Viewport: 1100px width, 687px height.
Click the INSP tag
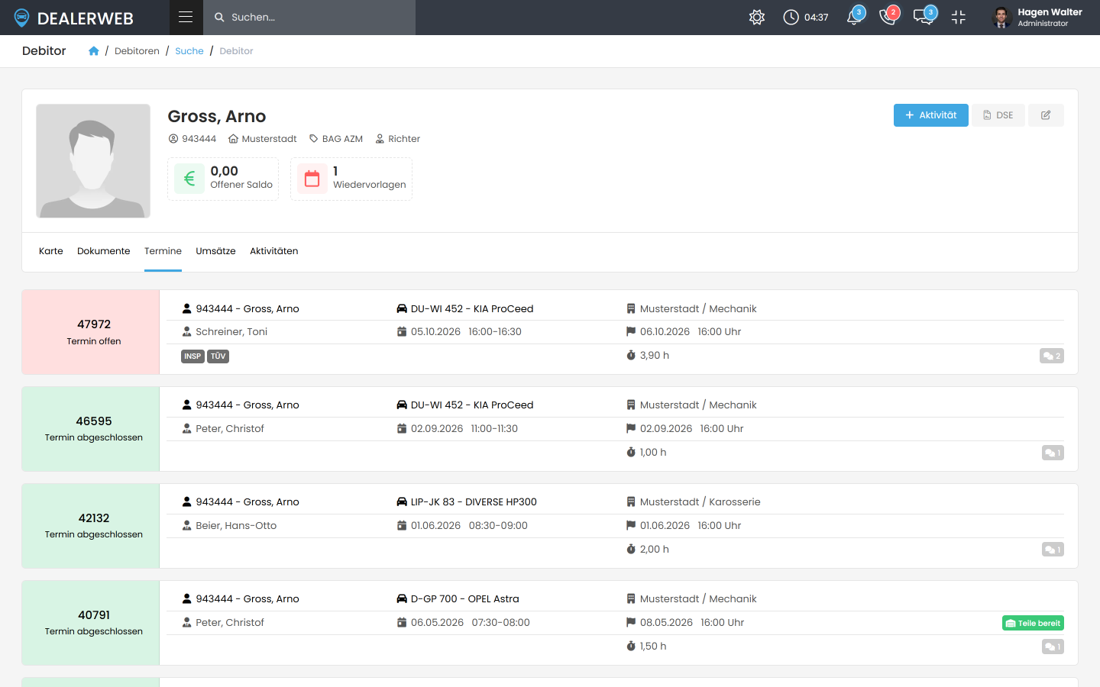(x=192, y=356)
